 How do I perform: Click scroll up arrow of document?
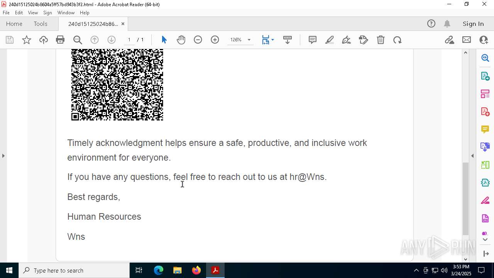click(465, 53)
